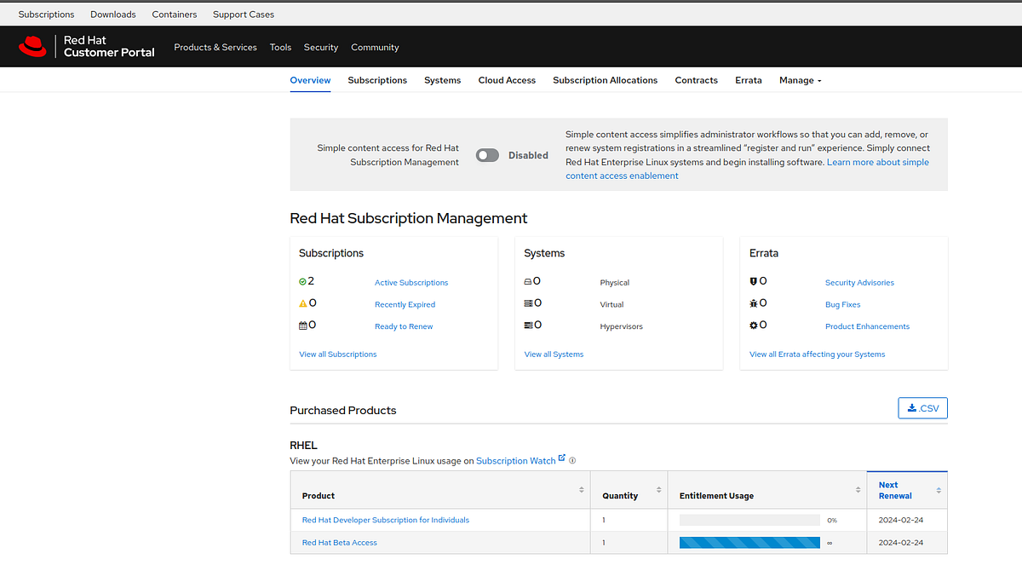The image size is (1022, 582).
Task: Open the Cloud Access tab
Action: (506, 80)
